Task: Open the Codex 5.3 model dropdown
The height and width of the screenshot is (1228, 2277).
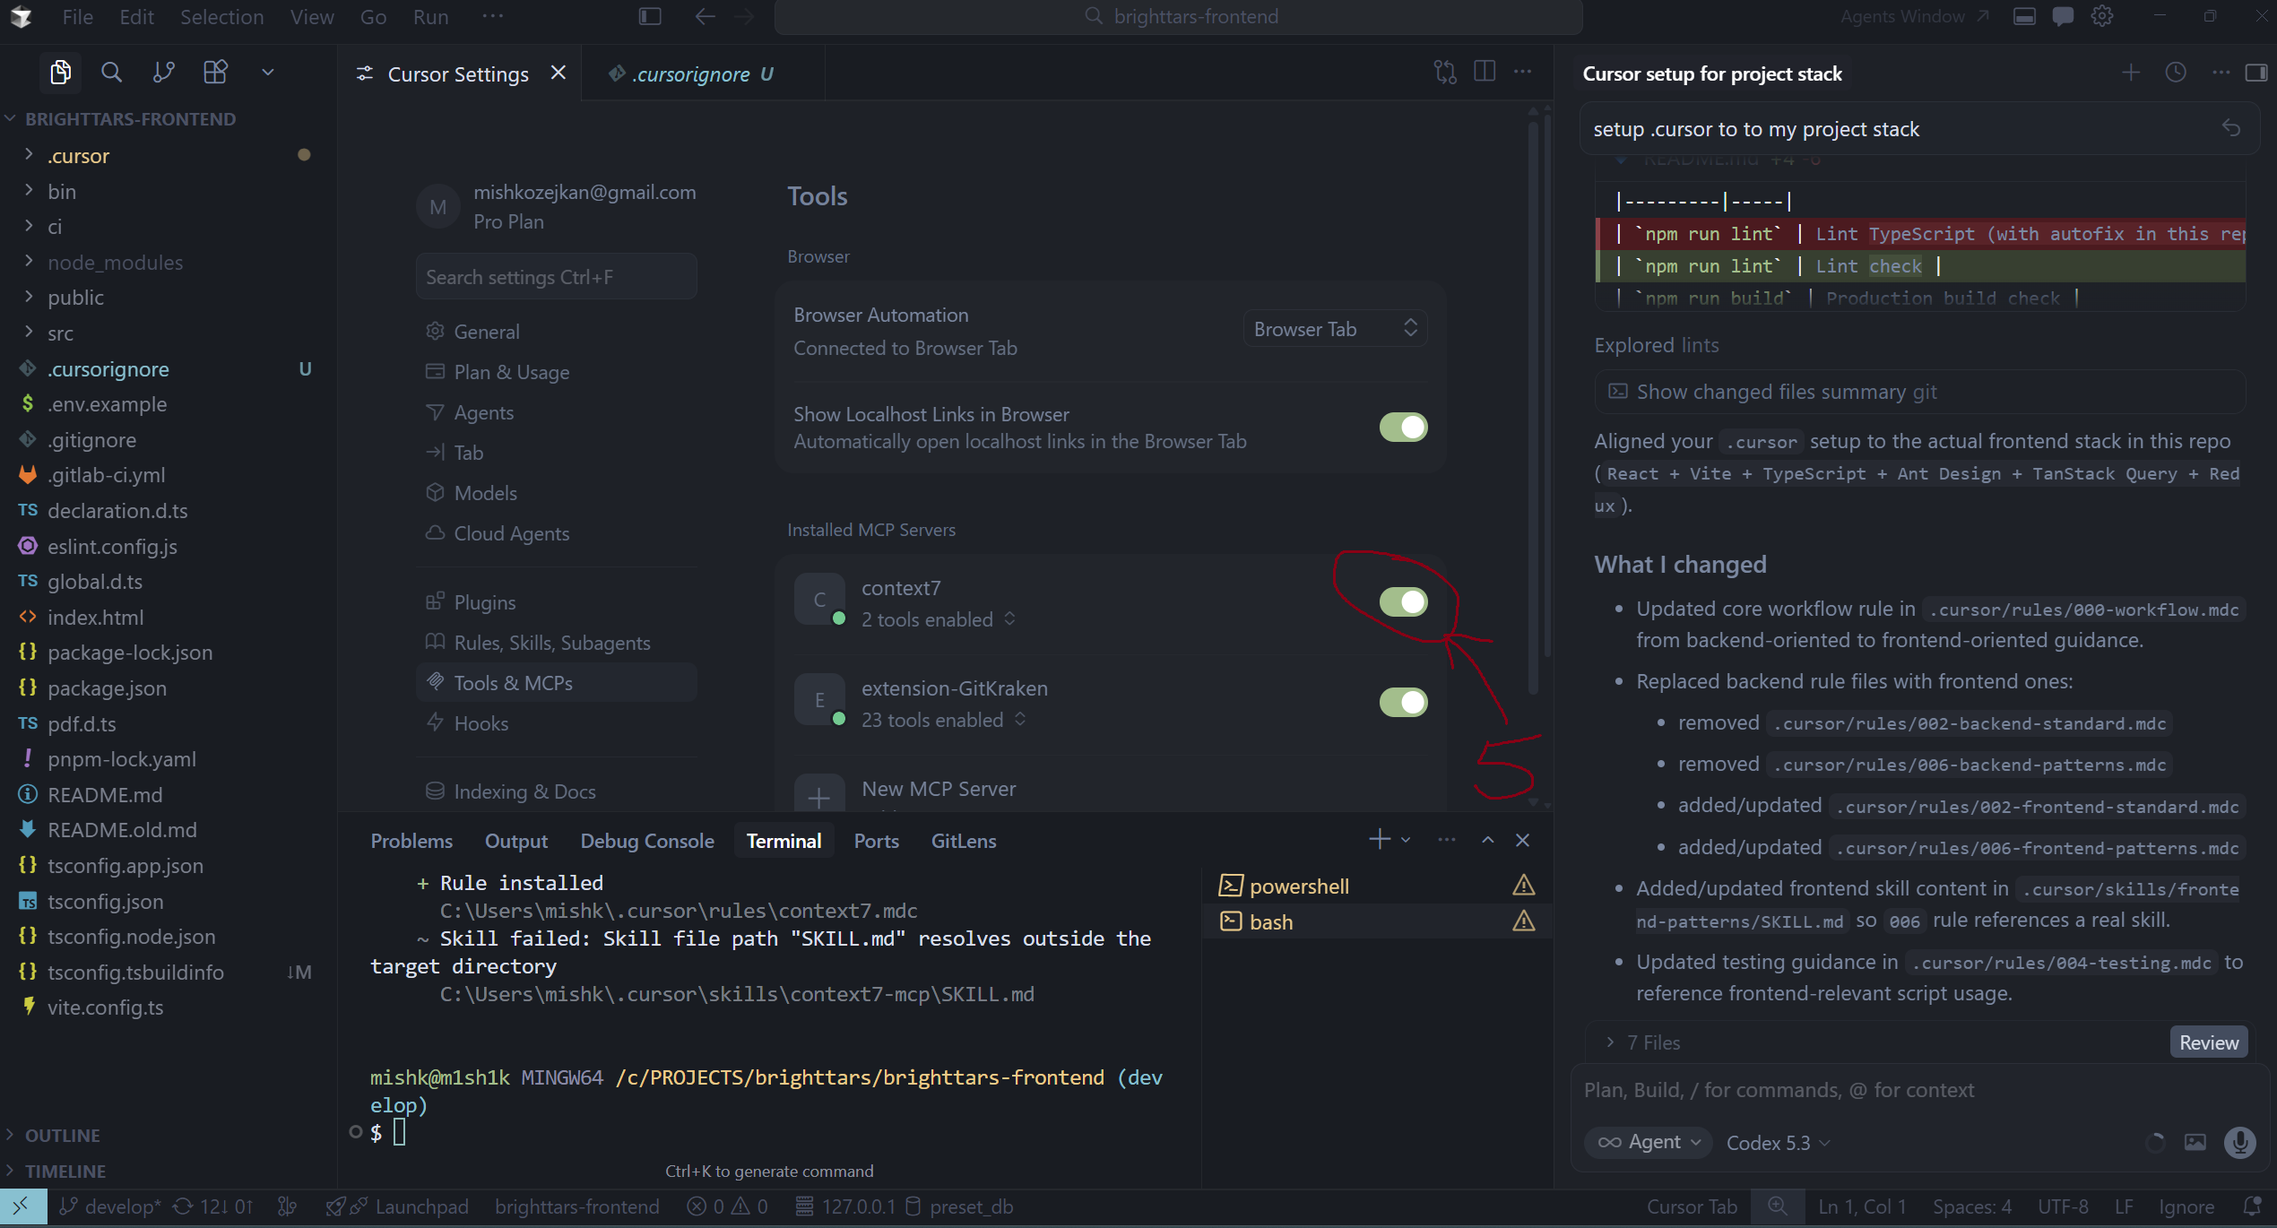Action: coord(1778,1143)
